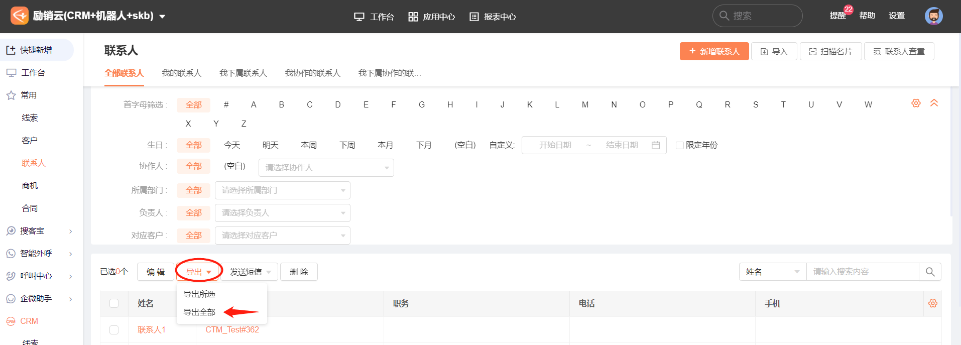The width and height of the screenshot is (961, 345).
Task: Filter by initial letter A
Action: pyautogui.click(x=254, y=104)
